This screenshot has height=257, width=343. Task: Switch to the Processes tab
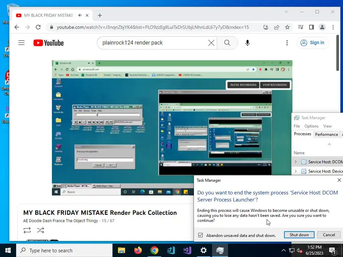[x=302, y=134]
